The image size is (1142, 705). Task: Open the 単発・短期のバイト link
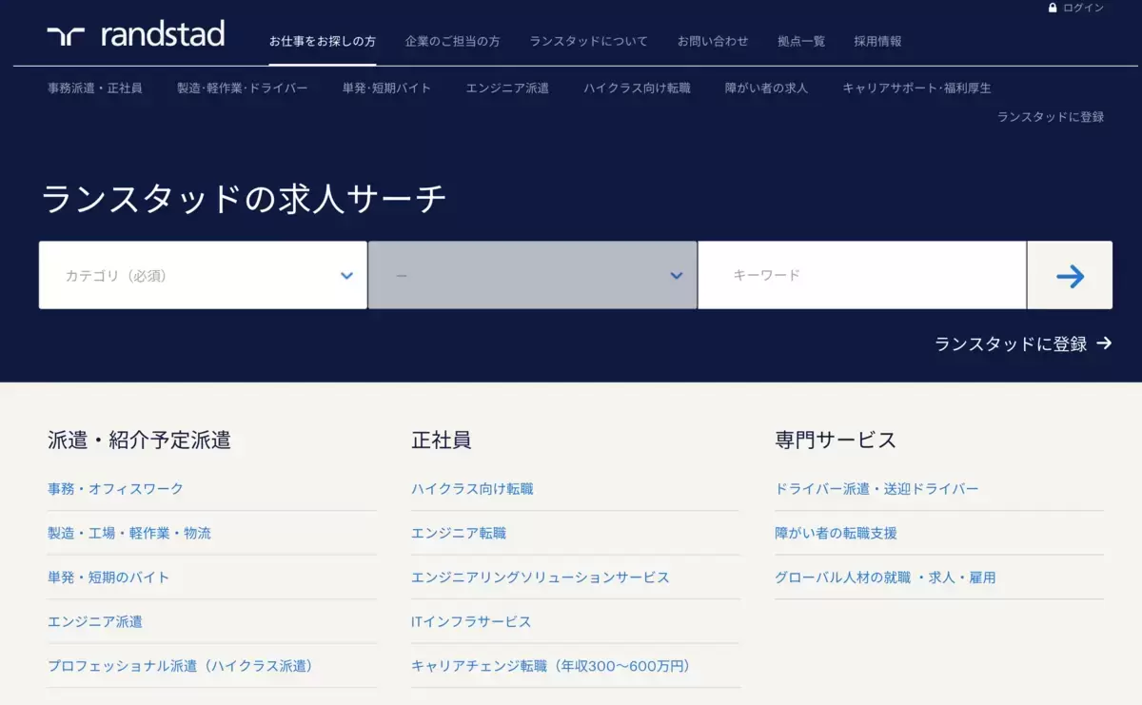[x=108, y=578]
